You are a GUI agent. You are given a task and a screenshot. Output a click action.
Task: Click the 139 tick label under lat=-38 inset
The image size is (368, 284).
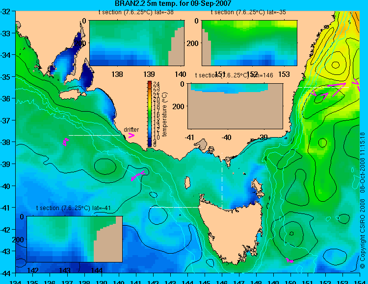coord(149,74)
